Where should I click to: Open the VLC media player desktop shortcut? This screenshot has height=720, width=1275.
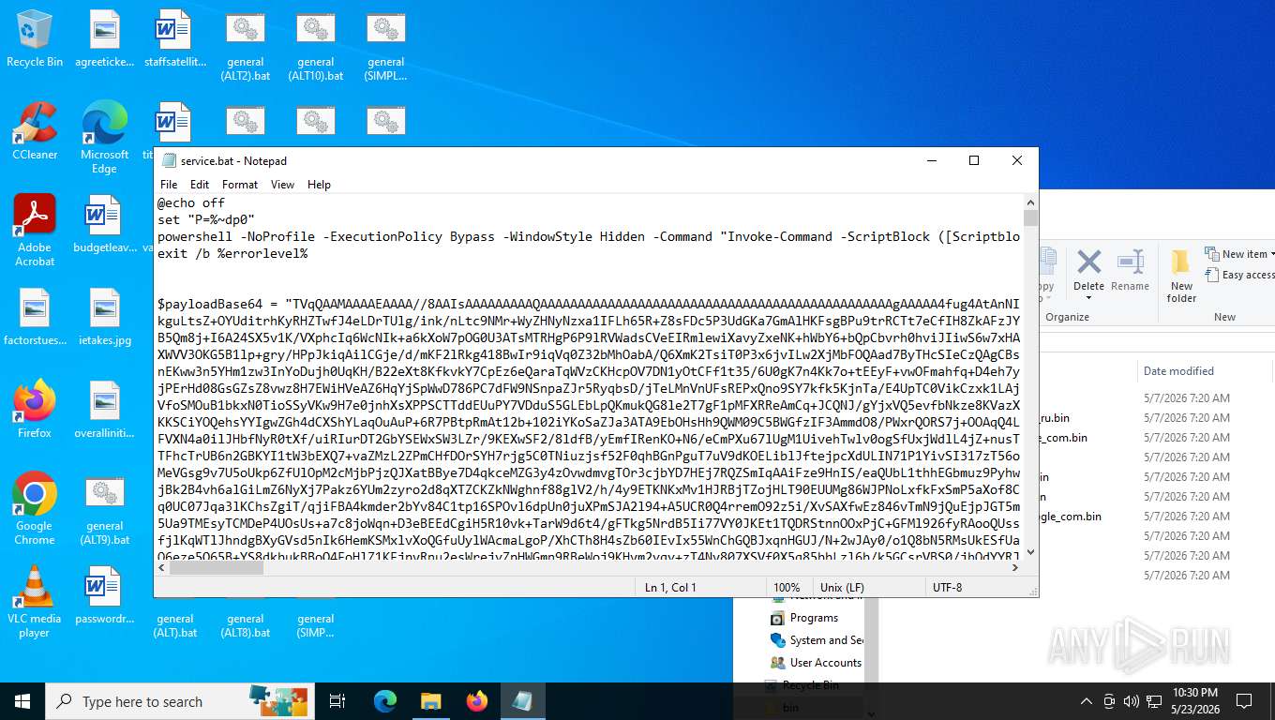[35, 601]
